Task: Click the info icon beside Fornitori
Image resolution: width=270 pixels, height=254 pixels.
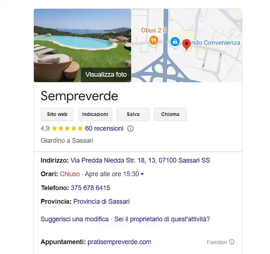Action: pyautogui.click(x=232, y=242)
